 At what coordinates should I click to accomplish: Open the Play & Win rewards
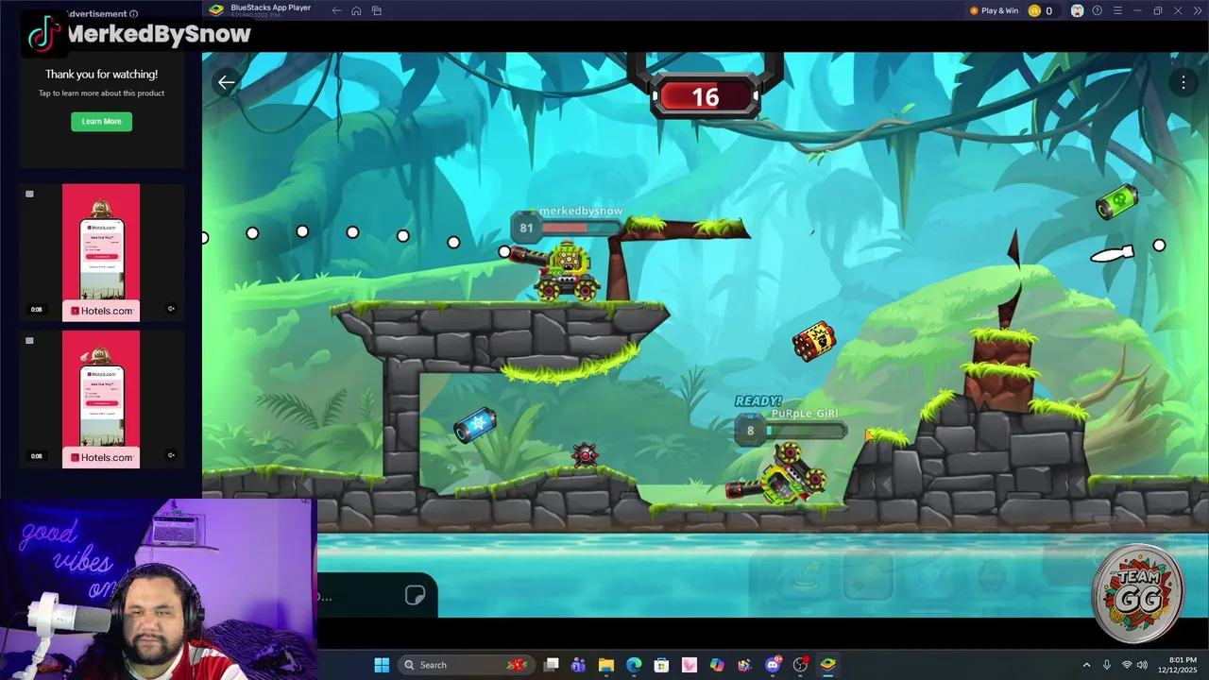994,10
